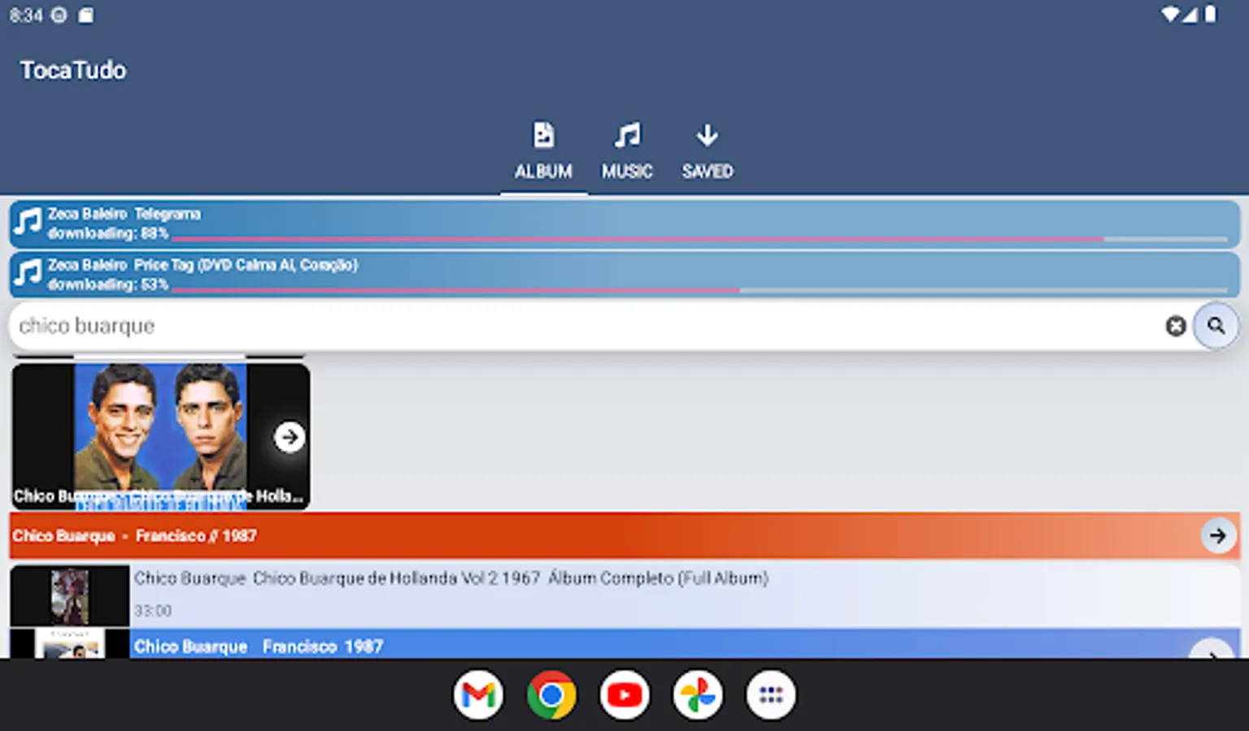Click the Telegrama download progress bar
This screenshot has height=731, width=1249.
tap(699, 240)
